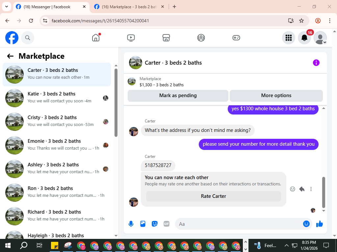Image resolution: width=337 pixels, height=252 pixels.
Task: Click the $1,300 listing link
Action: point(161,85)
